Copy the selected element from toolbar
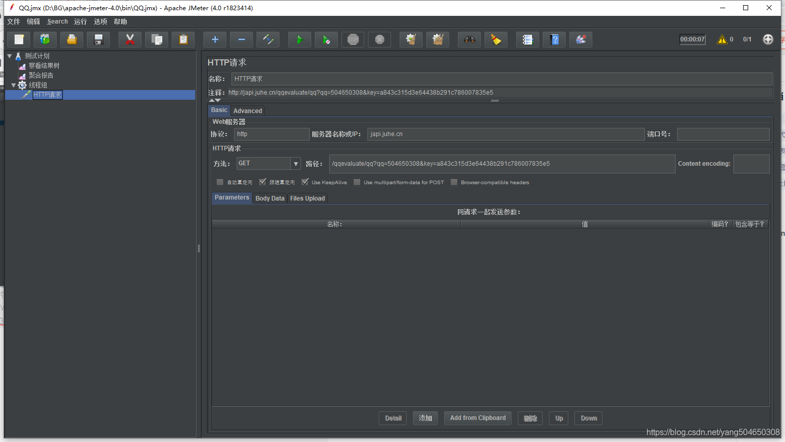 [x=157, y=39]
